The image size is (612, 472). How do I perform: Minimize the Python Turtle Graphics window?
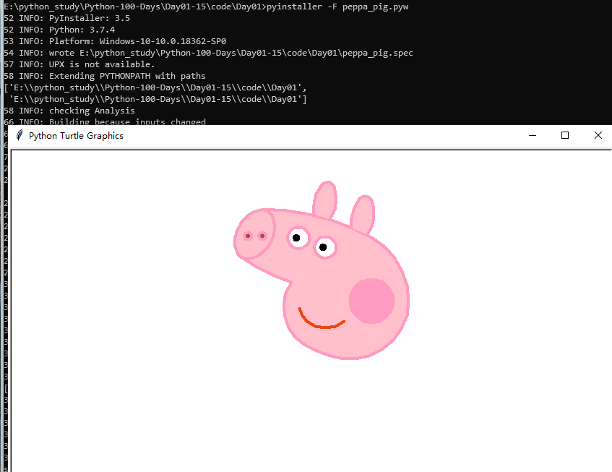pos(533,135)
